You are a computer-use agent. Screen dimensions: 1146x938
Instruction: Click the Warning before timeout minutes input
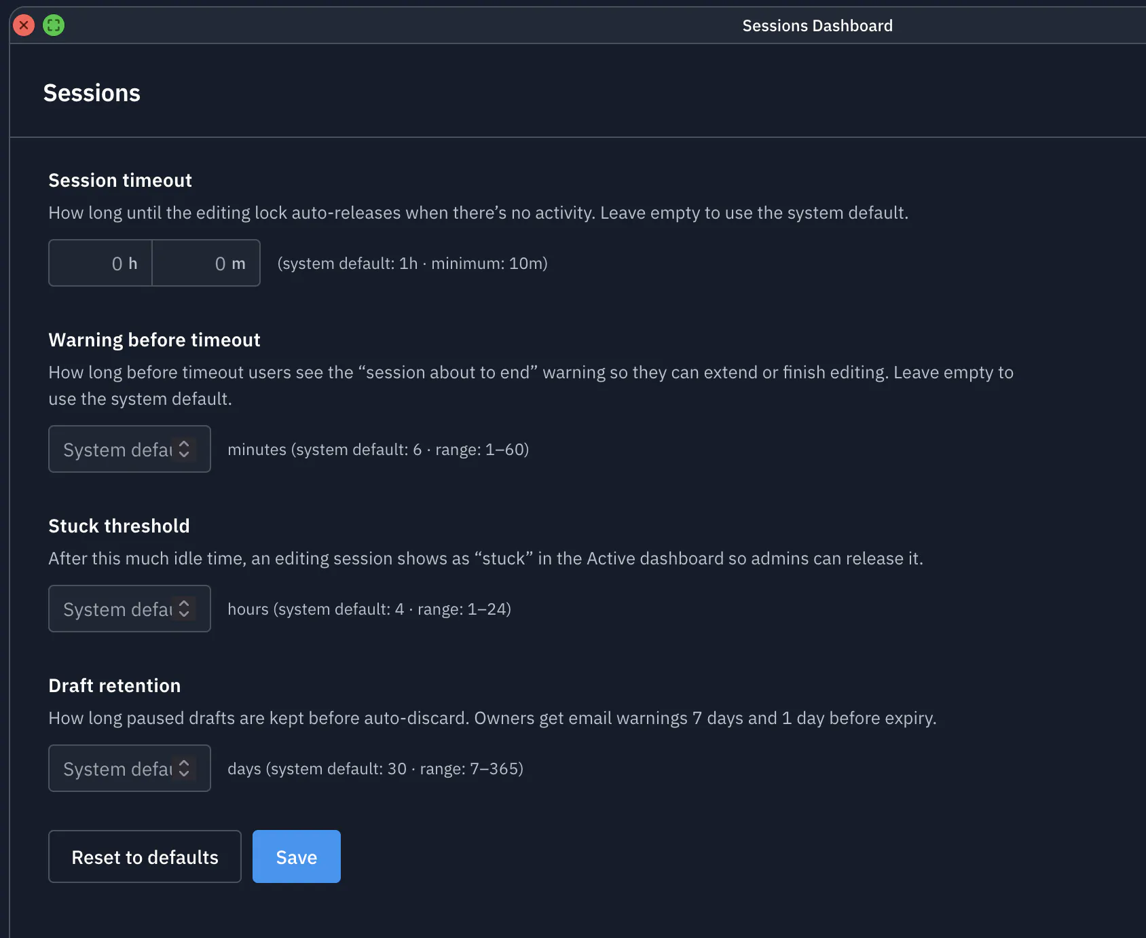[x=130, y=449]
